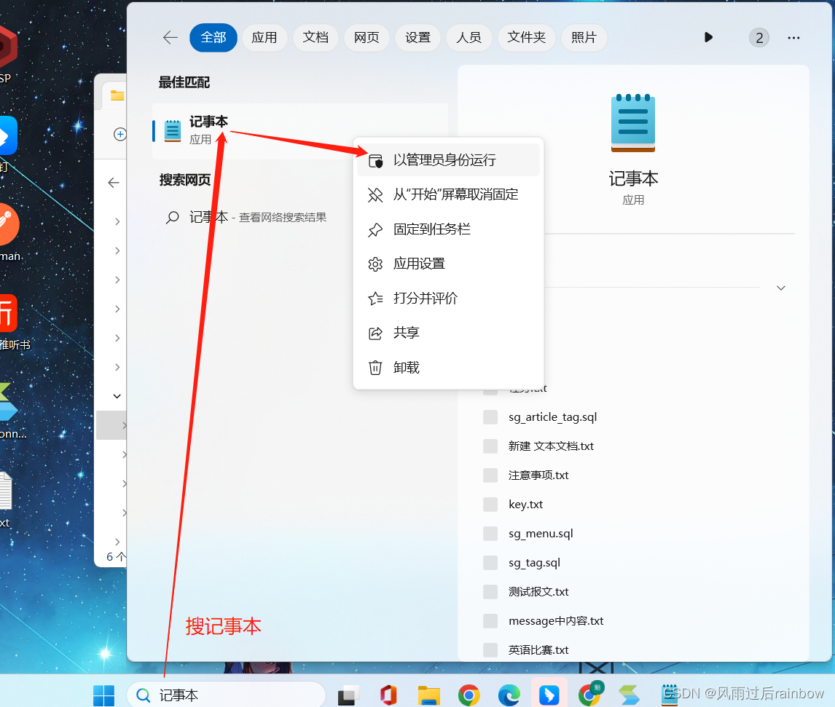Select the 人员 filter tab

469,37
